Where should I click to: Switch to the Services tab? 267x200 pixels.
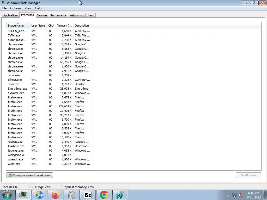pyautogui.click(x=42, y=15)
